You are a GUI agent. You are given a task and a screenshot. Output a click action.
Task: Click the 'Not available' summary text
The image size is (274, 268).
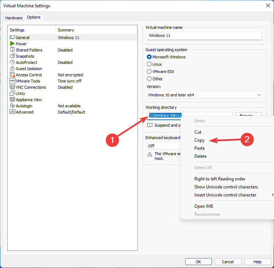pyautogui.click(x=69, y=106)
